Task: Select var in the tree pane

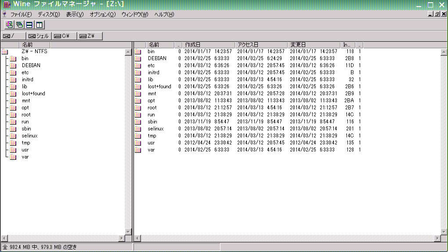Action: [x=25, y=157]
